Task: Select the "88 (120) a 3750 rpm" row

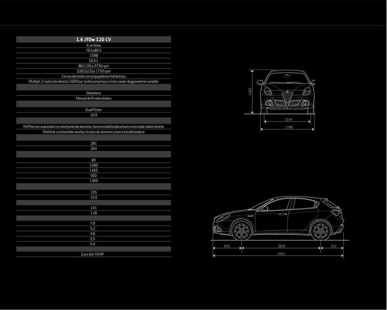Action: 94,66
